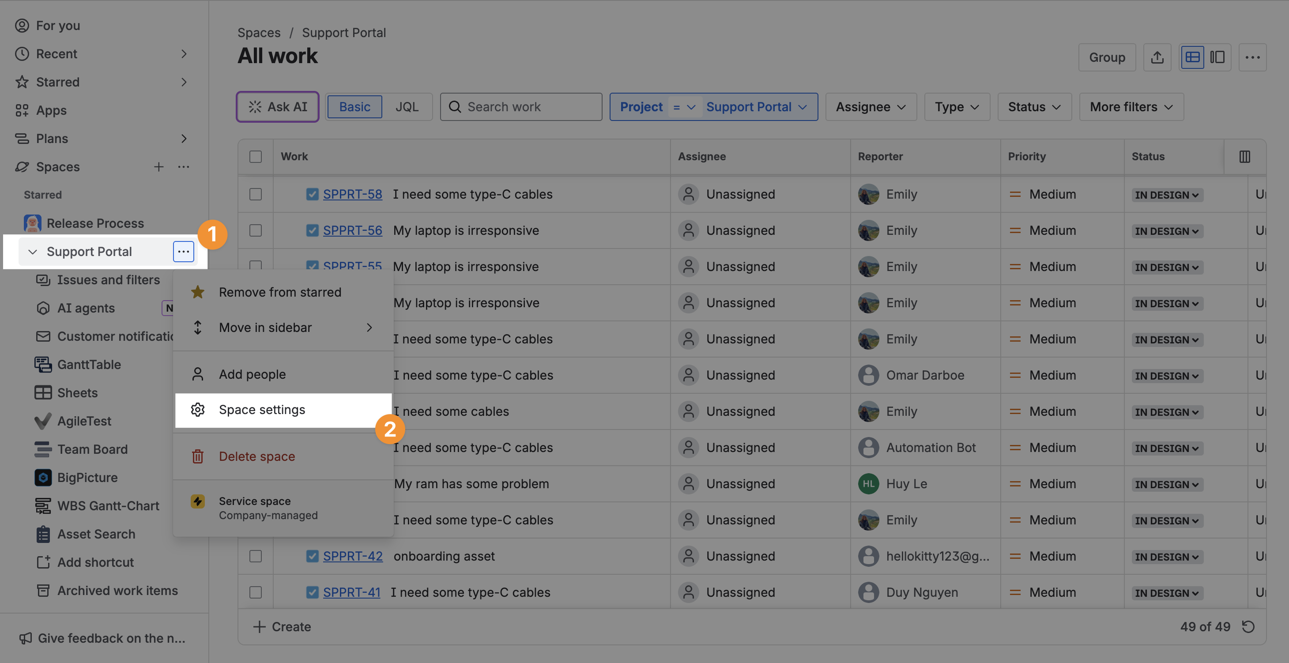Select Space settings from the context menu
This screenshot has width=1289, height=663.
click(x=262, y=410)
